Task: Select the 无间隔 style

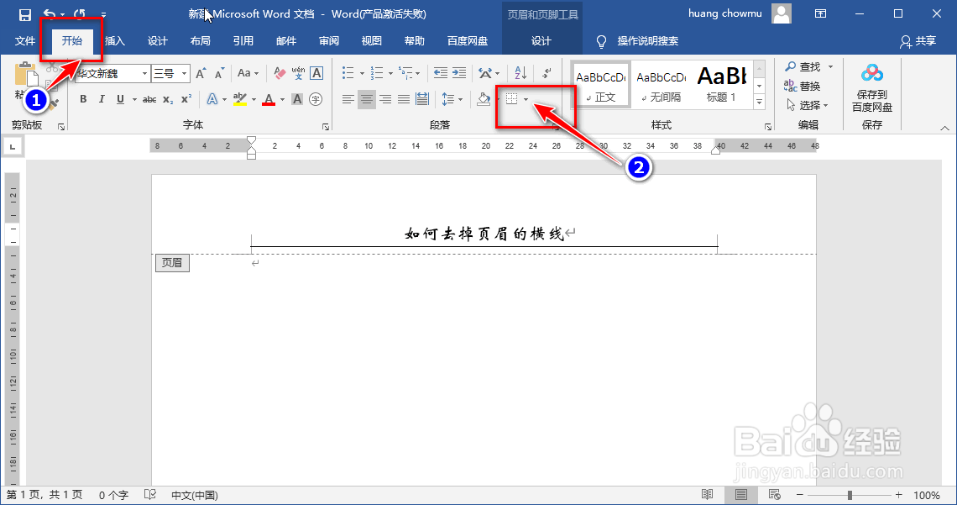Action: tap(661, 85)
